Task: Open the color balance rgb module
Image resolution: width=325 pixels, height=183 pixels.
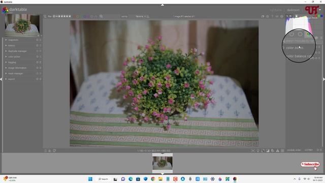Action: point(300,56)
